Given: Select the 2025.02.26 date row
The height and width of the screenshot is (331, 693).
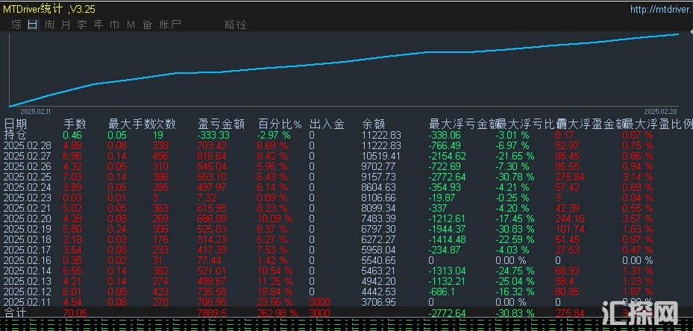Looking at the screenshot, I should click(28, 166).
